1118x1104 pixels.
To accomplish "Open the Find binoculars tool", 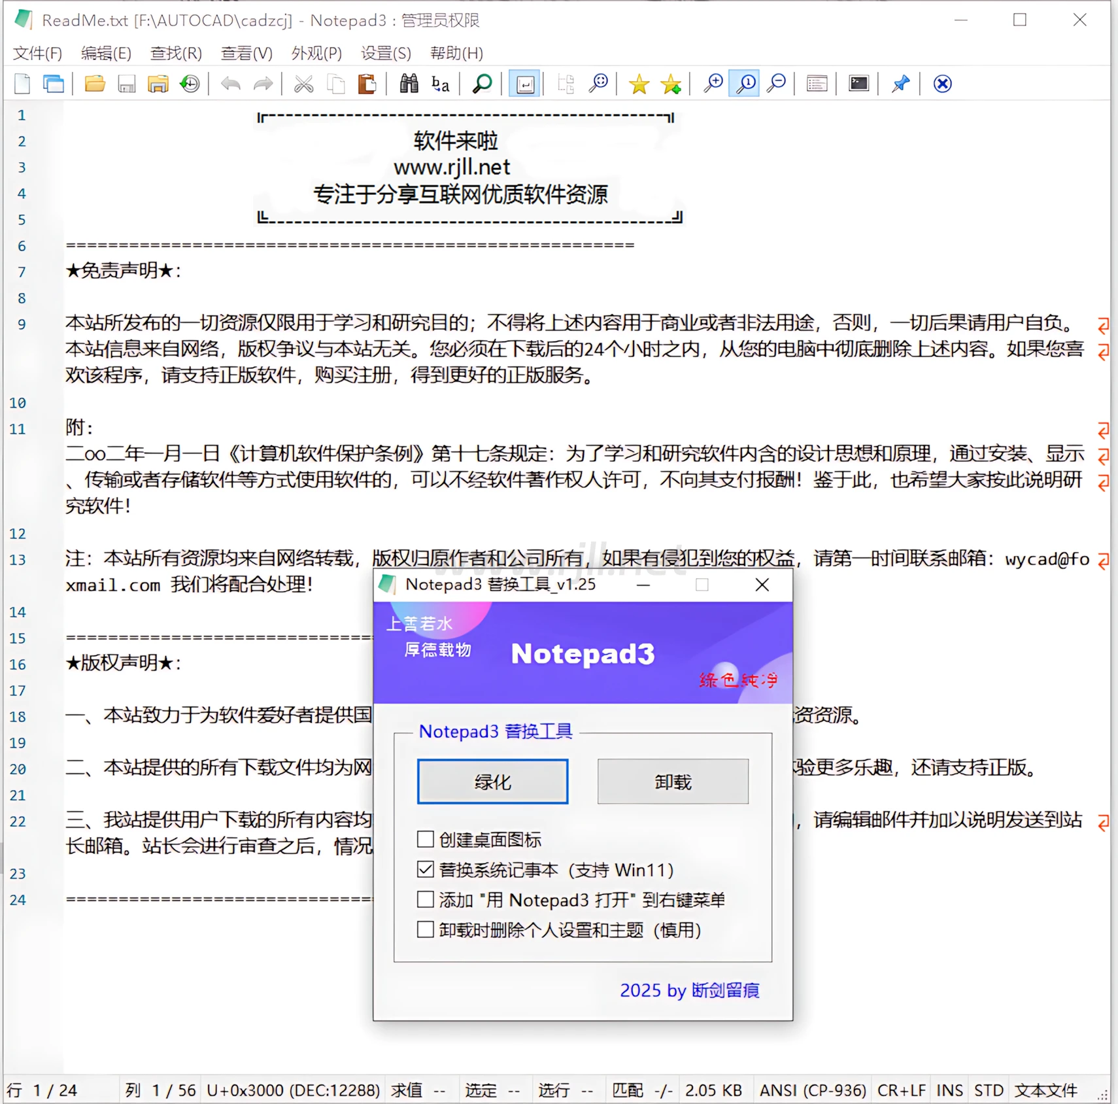I will click(x=409, y=84).
